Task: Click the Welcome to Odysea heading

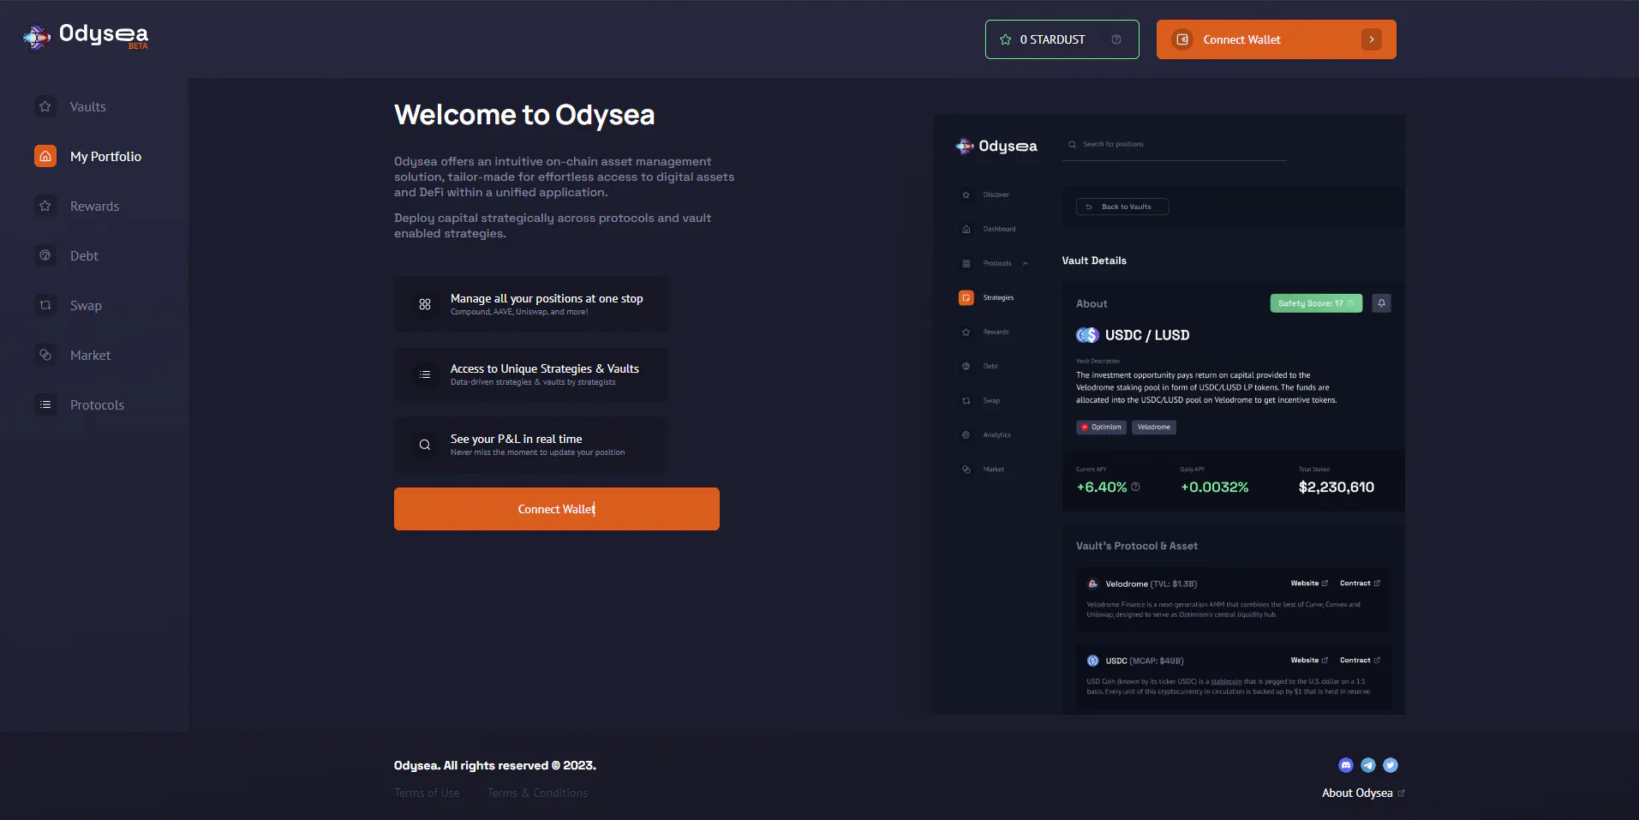Action: [x=524, y=115]
